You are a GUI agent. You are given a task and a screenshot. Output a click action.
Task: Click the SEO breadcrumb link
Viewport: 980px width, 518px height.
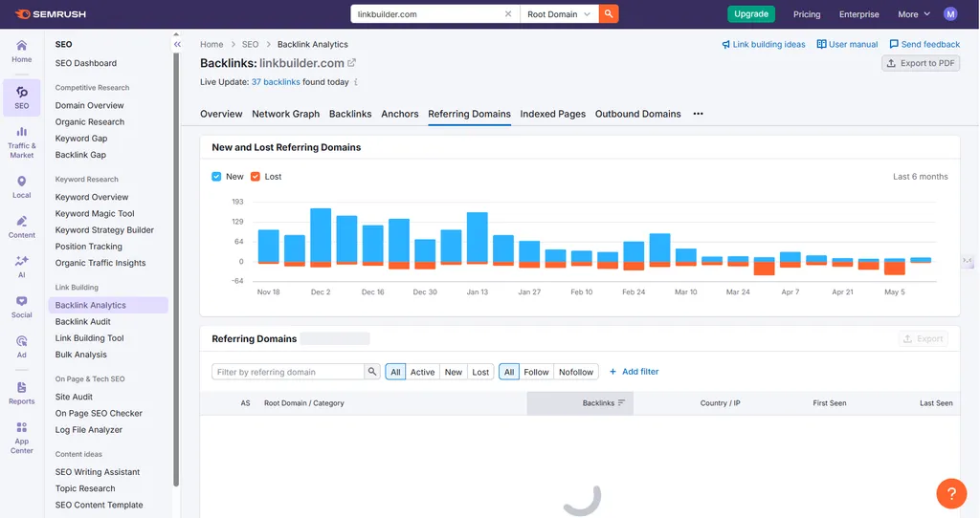(250, 44)
